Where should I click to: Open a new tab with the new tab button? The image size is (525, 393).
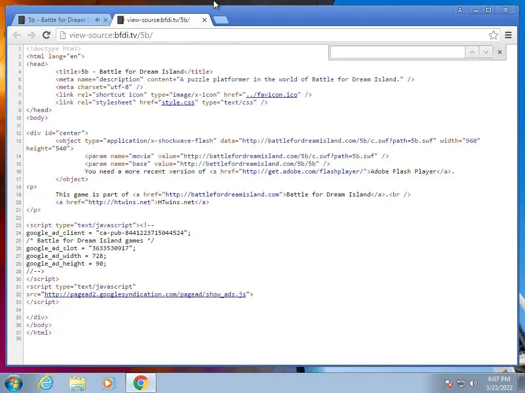coord(221,20)
